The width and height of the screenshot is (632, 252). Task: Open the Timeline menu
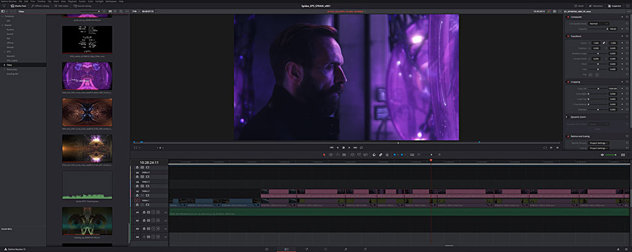pyautogui.click(x=42, y=1)
